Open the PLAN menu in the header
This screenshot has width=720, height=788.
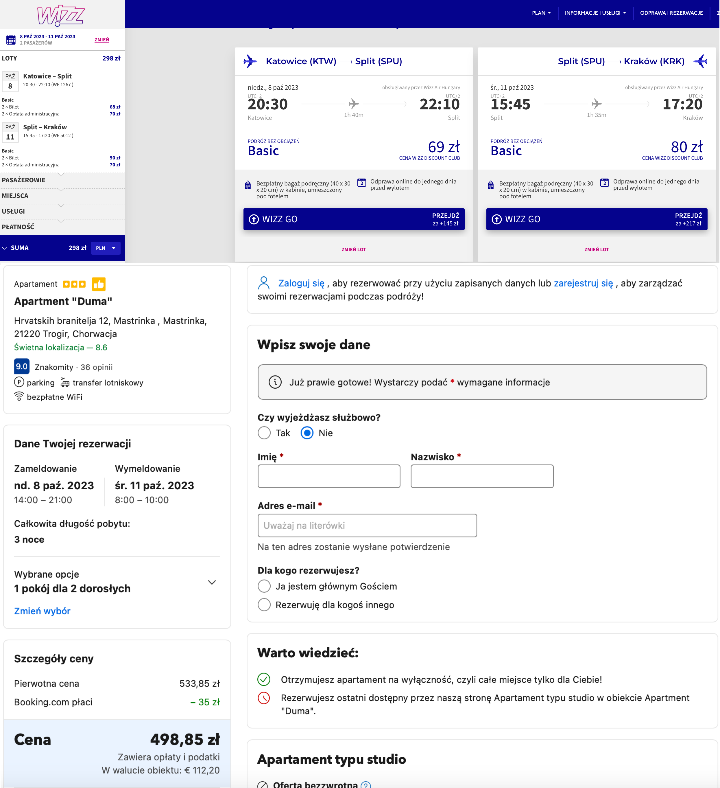click(x=541, y=13)
